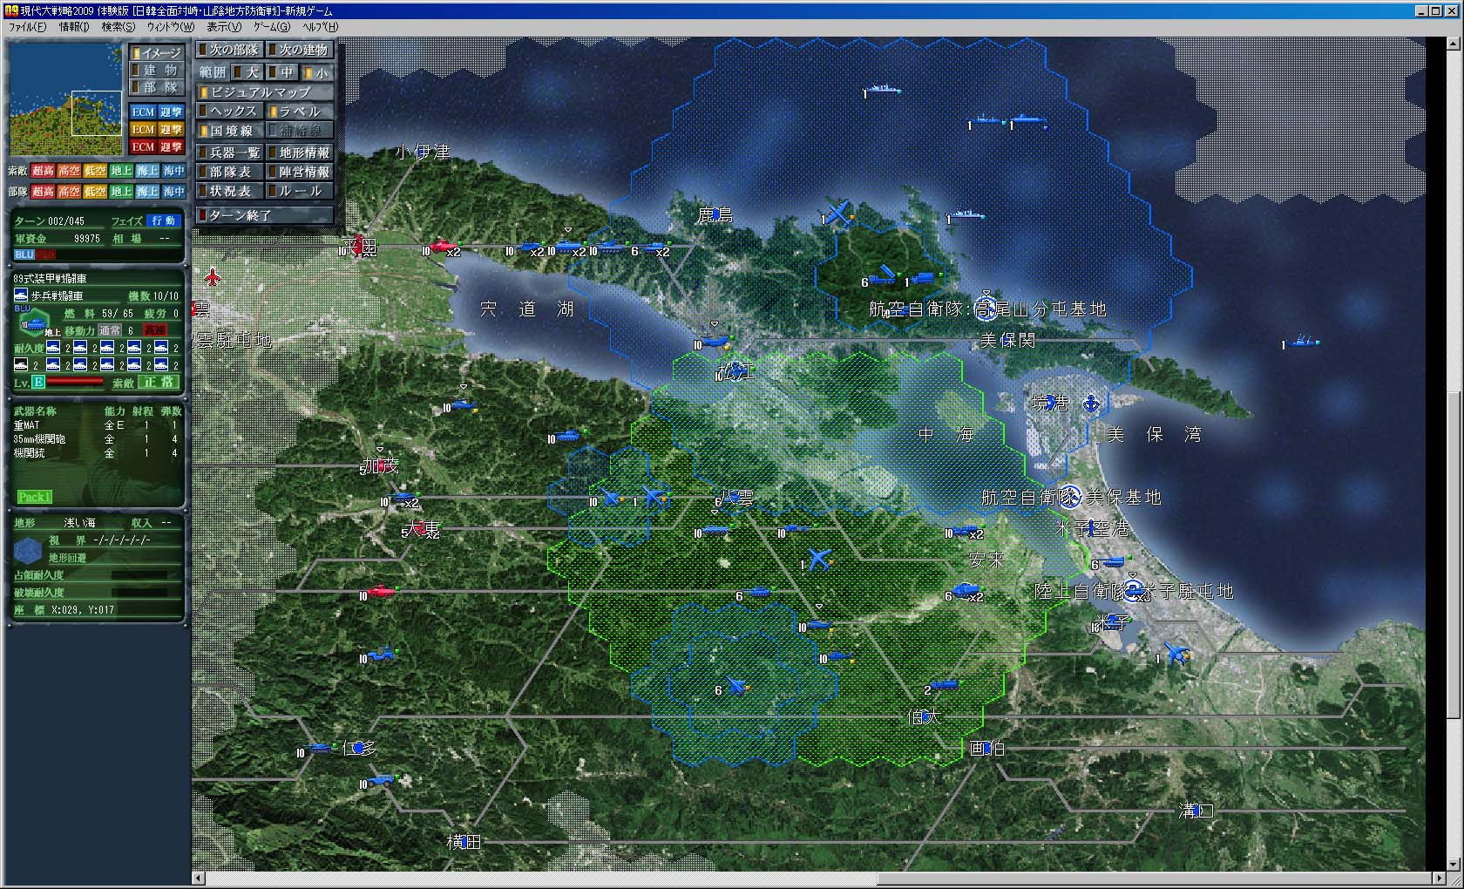1464x889 pixels.
Task: Toggle the 国境線 display
Action: [229, 130]
